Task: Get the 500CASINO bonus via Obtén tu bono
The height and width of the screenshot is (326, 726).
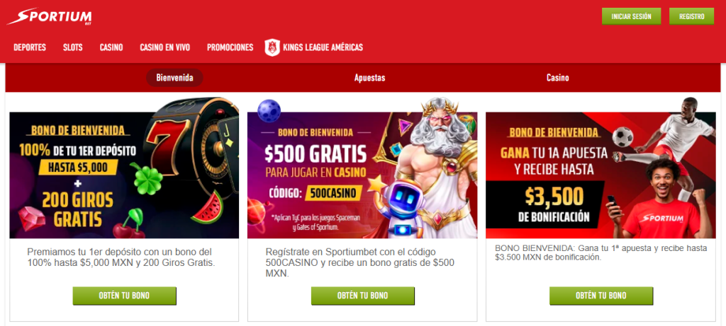Action: point(362,296)
